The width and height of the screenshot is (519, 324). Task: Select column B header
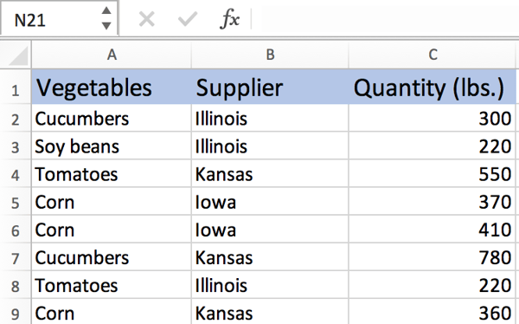270,55
